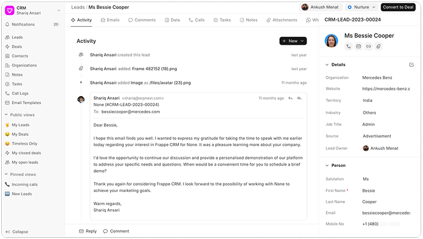Click Frame 482152 (18).png attachment
Image resolution: width=423 pixels, height=239 pixels.
[154, 69]
